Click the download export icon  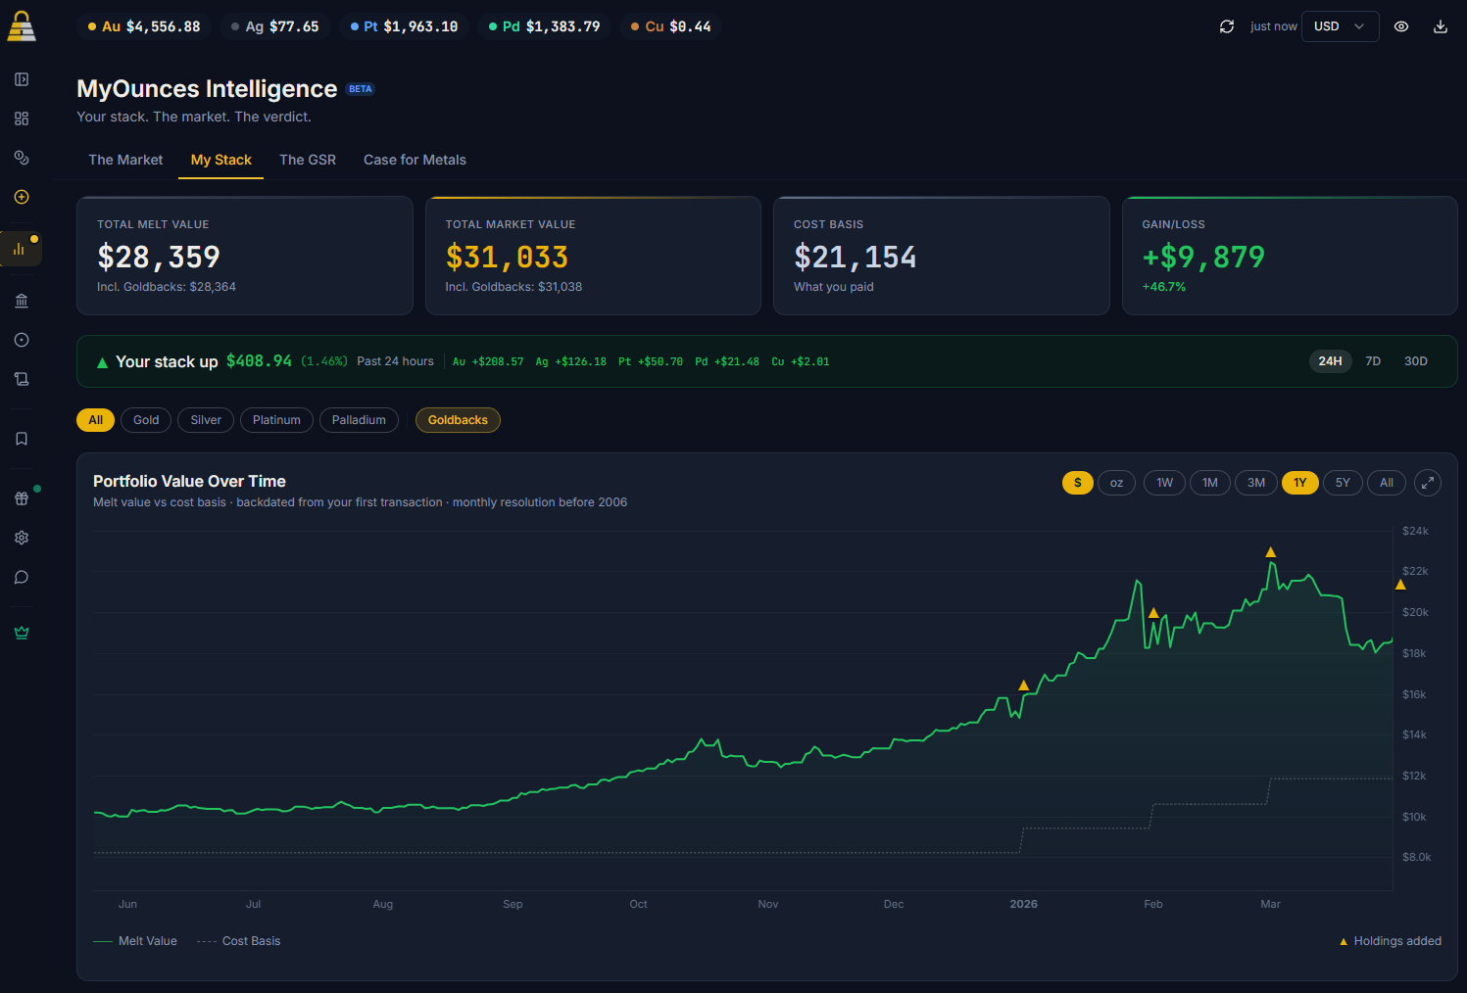point(1441,26)
